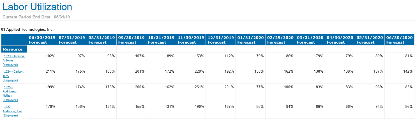Click Jackson's 153% value for 11/30/2019
The width and height of the screenshot is (415, 119).
[x=199, y=56]
